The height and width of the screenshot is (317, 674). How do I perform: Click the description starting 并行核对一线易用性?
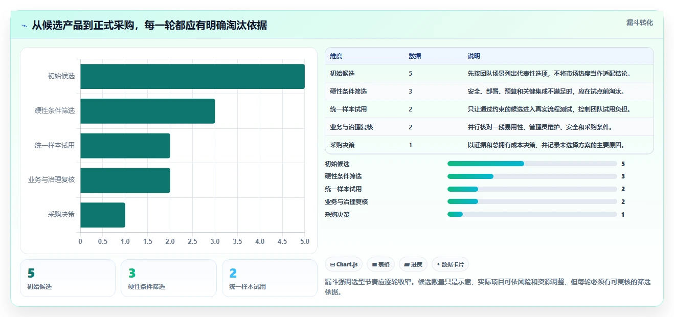coord(540,127)
